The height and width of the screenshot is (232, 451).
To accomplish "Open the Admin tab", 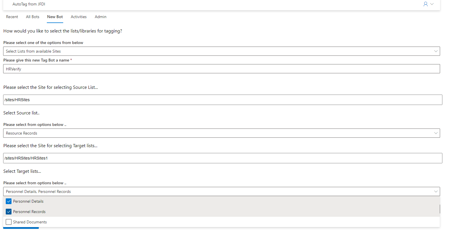I will (x=101, y=17).
